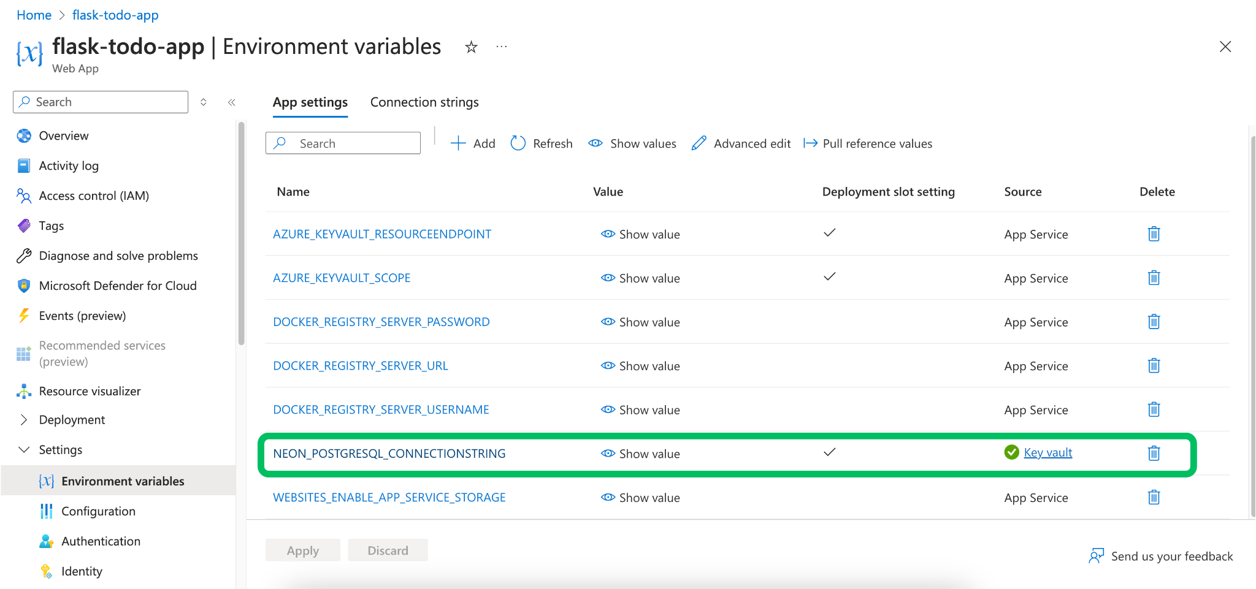Click the Add icon to create new setting
This screenshot has width=1256, height=589.
tap(458, 143)
